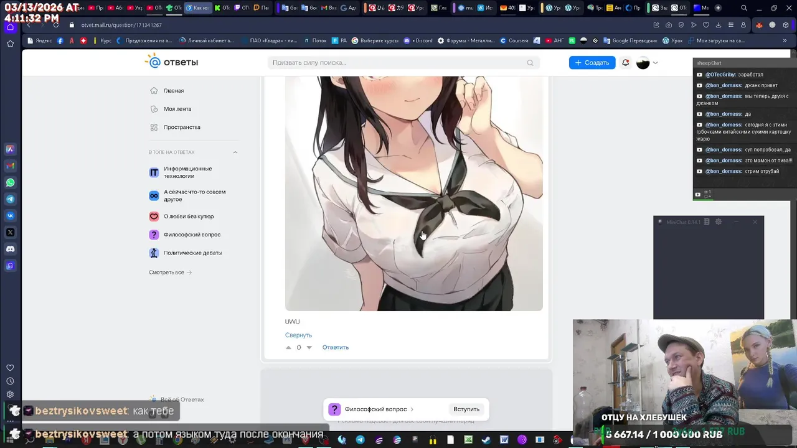Viewport: 797px width, 448px height.
Task: Click the UWU answer text
Action: coord(292,322)
